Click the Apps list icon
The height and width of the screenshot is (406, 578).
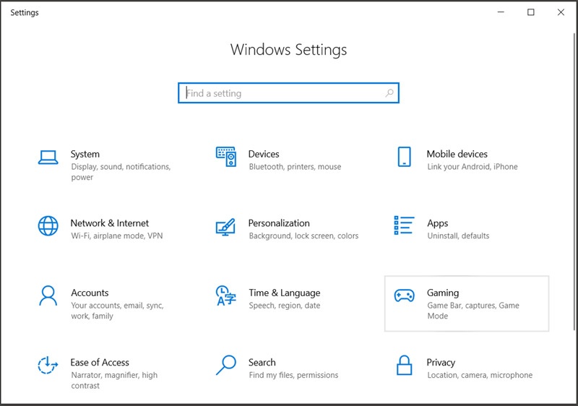coord(404,225)
